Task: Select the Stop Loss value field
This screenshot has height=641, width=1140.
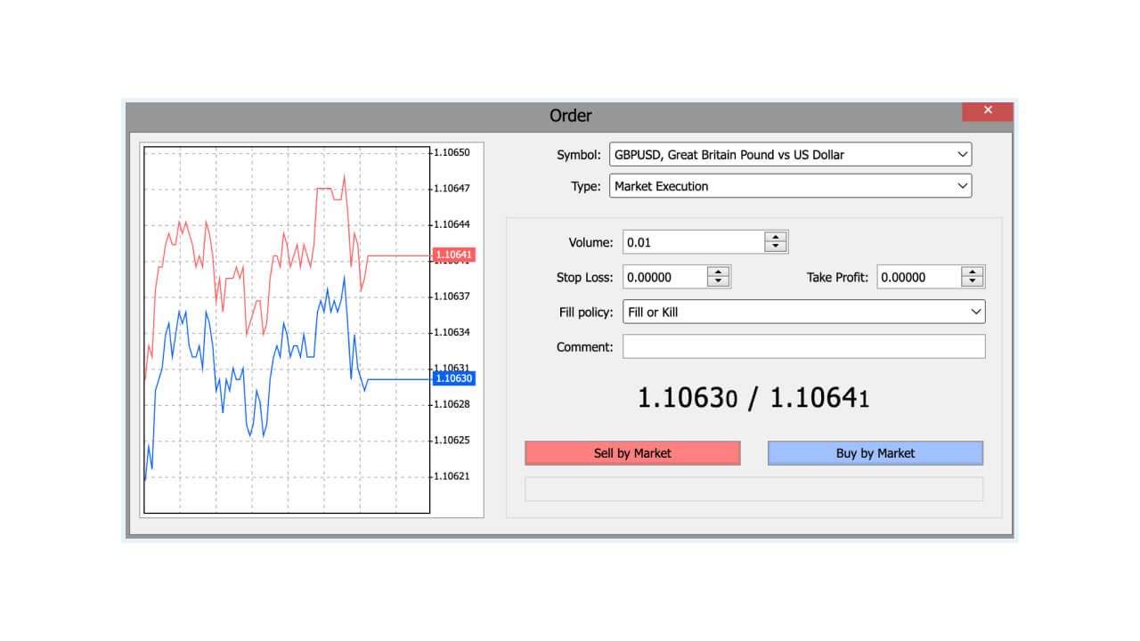Action: pos(664,277)
